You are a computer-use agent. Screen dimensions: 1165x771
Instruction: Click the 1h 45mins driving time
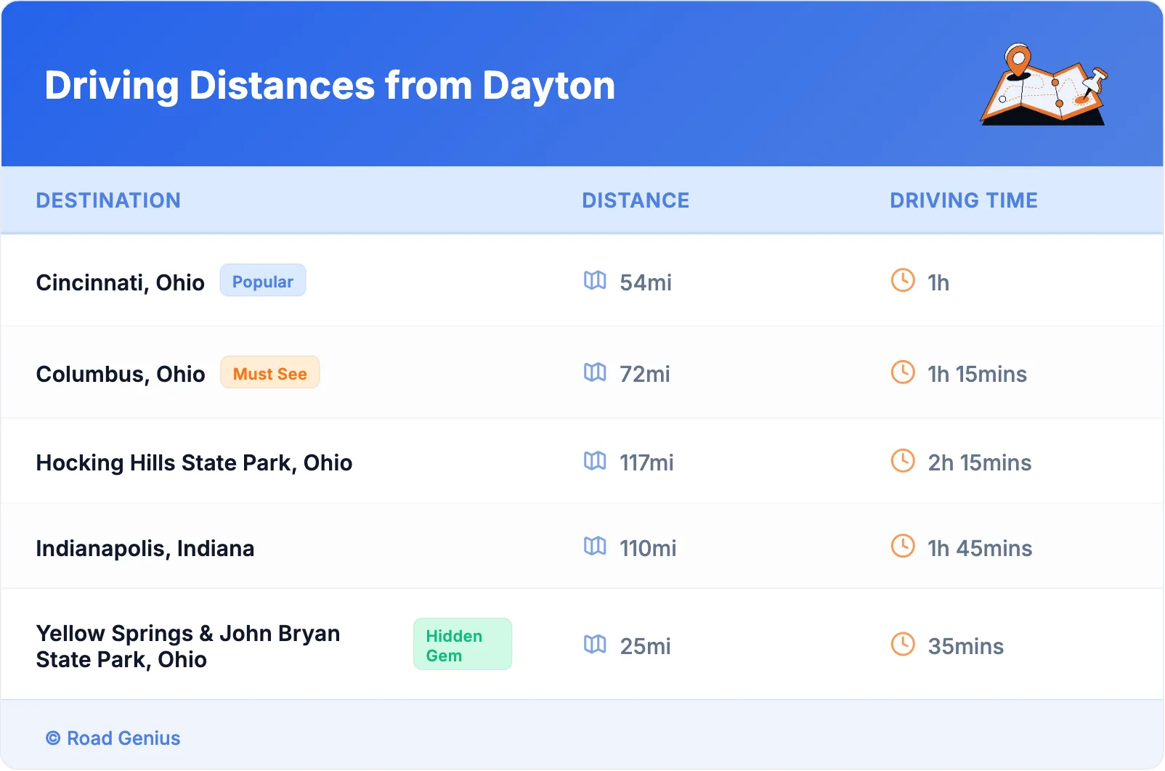980,548
